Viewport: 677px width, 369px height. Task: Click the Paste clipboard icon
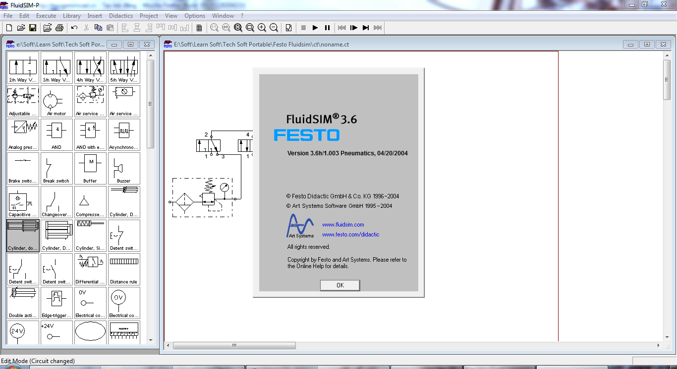(110, 28)
